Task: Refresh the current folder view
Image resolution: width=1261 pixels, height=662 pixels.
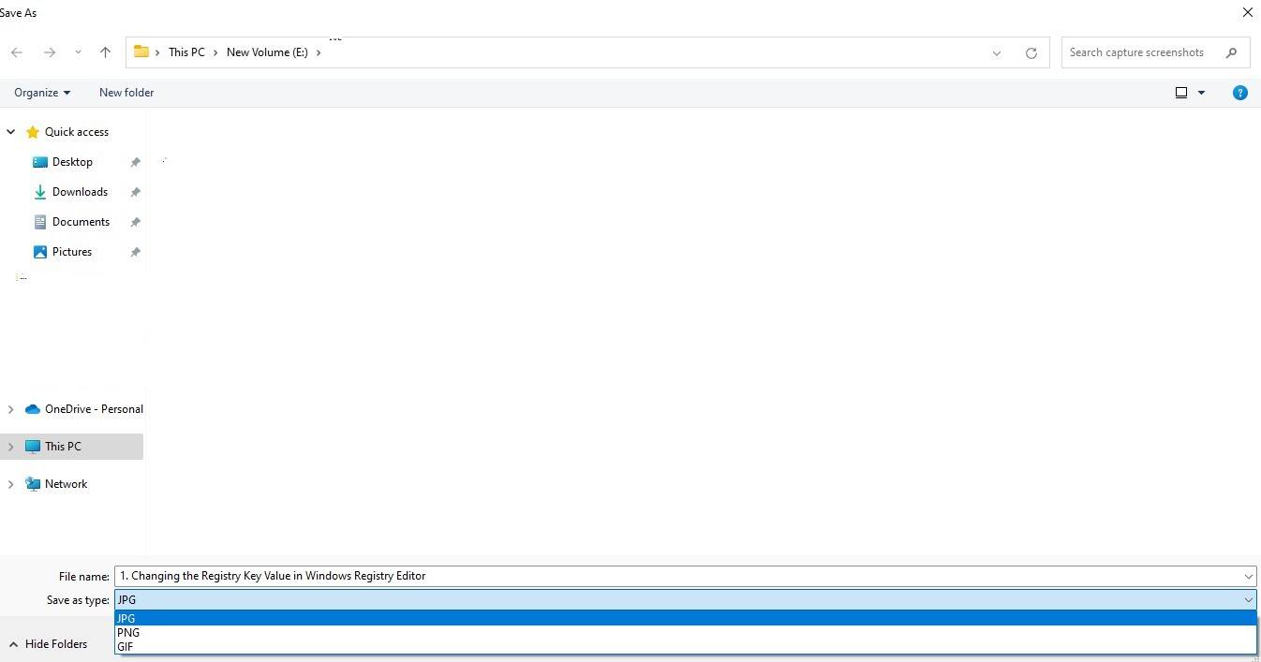Action: [x=1031, y=52]
